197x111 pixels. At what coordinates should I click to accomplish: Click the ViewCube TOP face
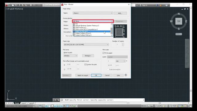179,21
